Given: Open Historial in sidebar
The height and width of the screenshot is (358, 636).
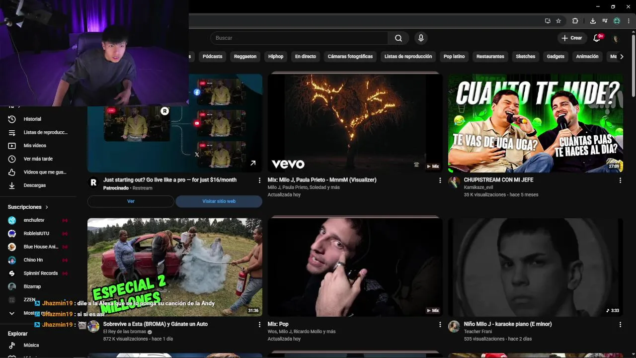Looking at the screenshot, I should coord(38,119).
